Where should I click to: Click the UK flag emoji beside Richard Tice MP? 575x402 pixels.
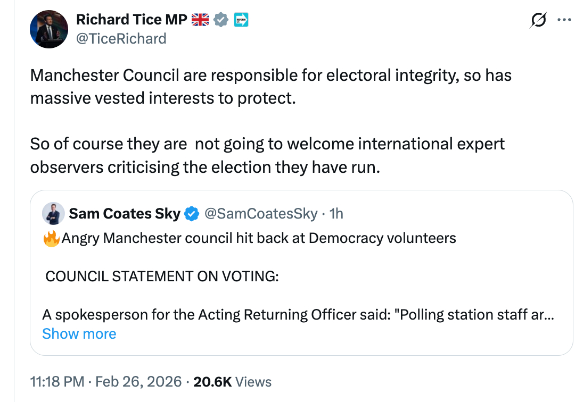(201, 20)
